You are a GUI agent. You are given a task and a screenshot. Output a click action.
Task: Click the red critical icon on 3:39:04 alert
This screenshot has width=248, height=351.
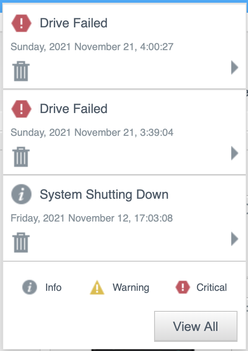(x=21, y=109)
